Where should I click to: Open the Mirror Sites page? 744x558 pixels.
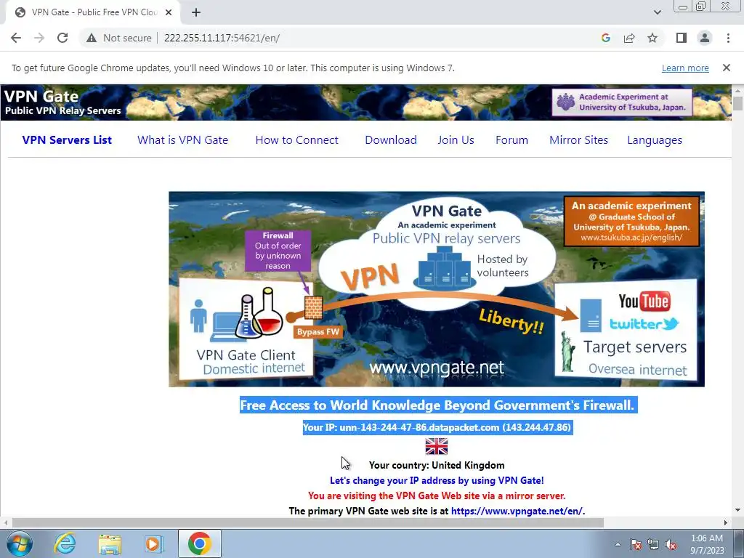(x=578, y=140)
